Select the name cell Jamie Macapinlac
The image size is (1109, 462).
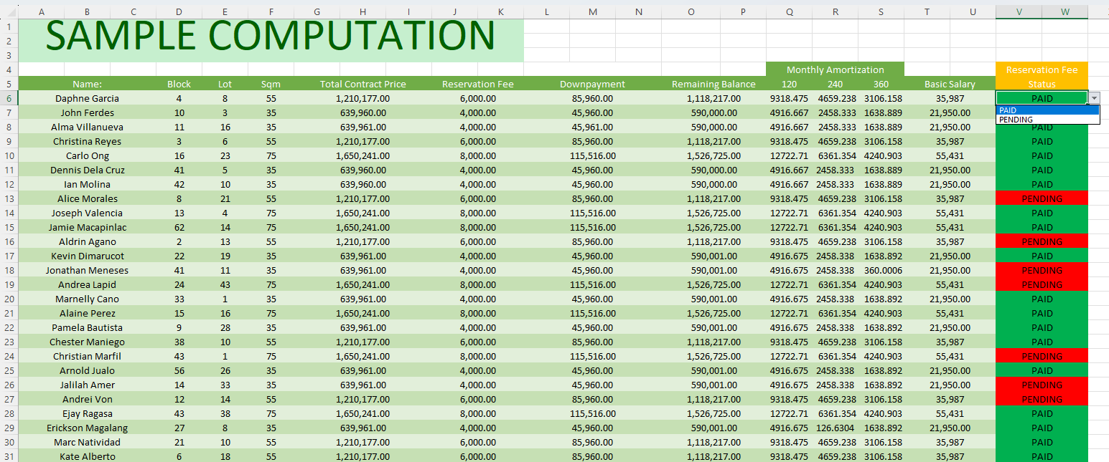[x=87, y=227]
